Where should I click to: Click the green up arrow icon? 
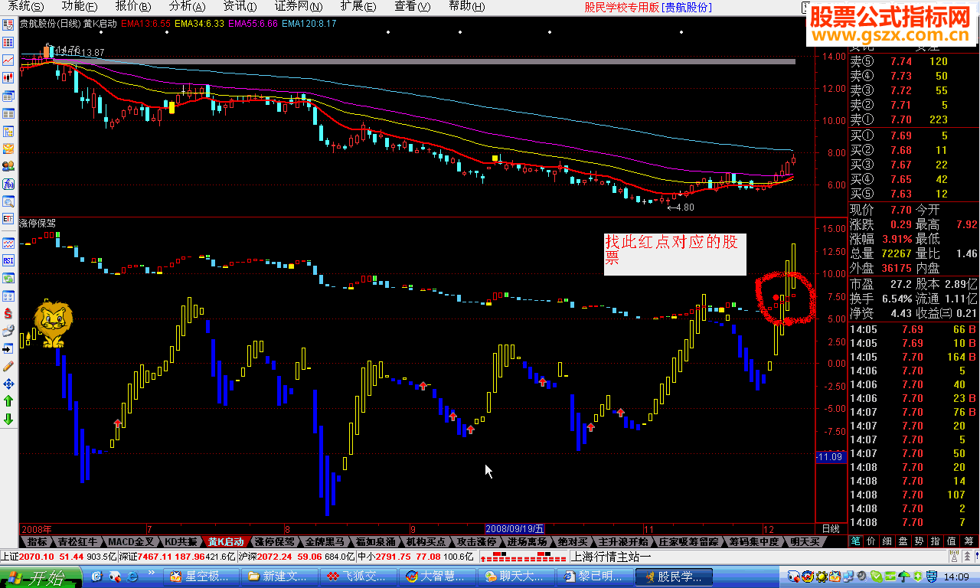(x=8, y=400)
